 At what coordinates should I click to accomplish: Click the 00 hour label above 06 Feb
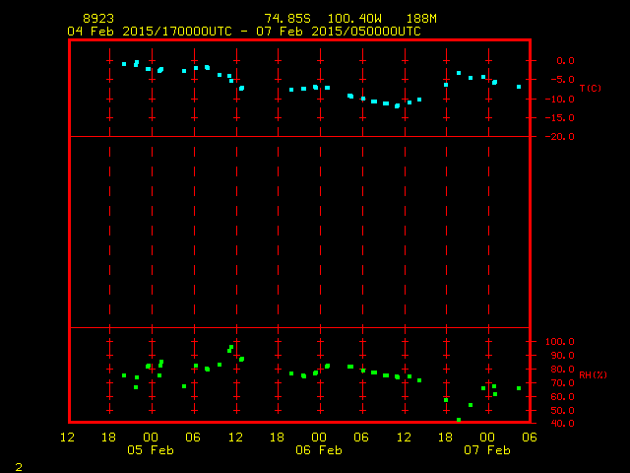pyautogui.click(x=319, y=438)
